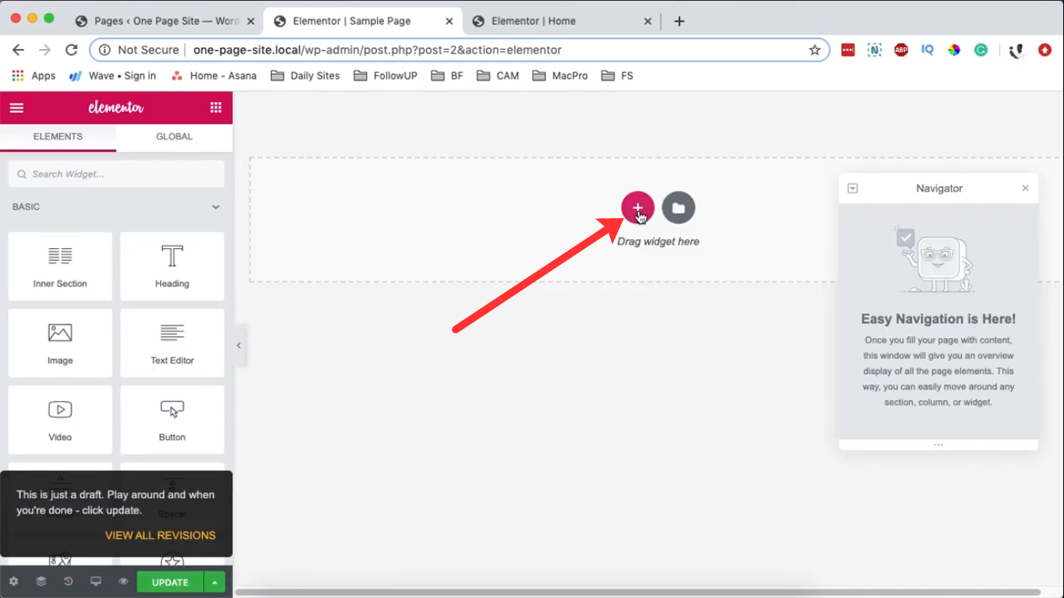Open save options arrow beside UPDATE
The image size is (1064, 598).
[214, 582]
